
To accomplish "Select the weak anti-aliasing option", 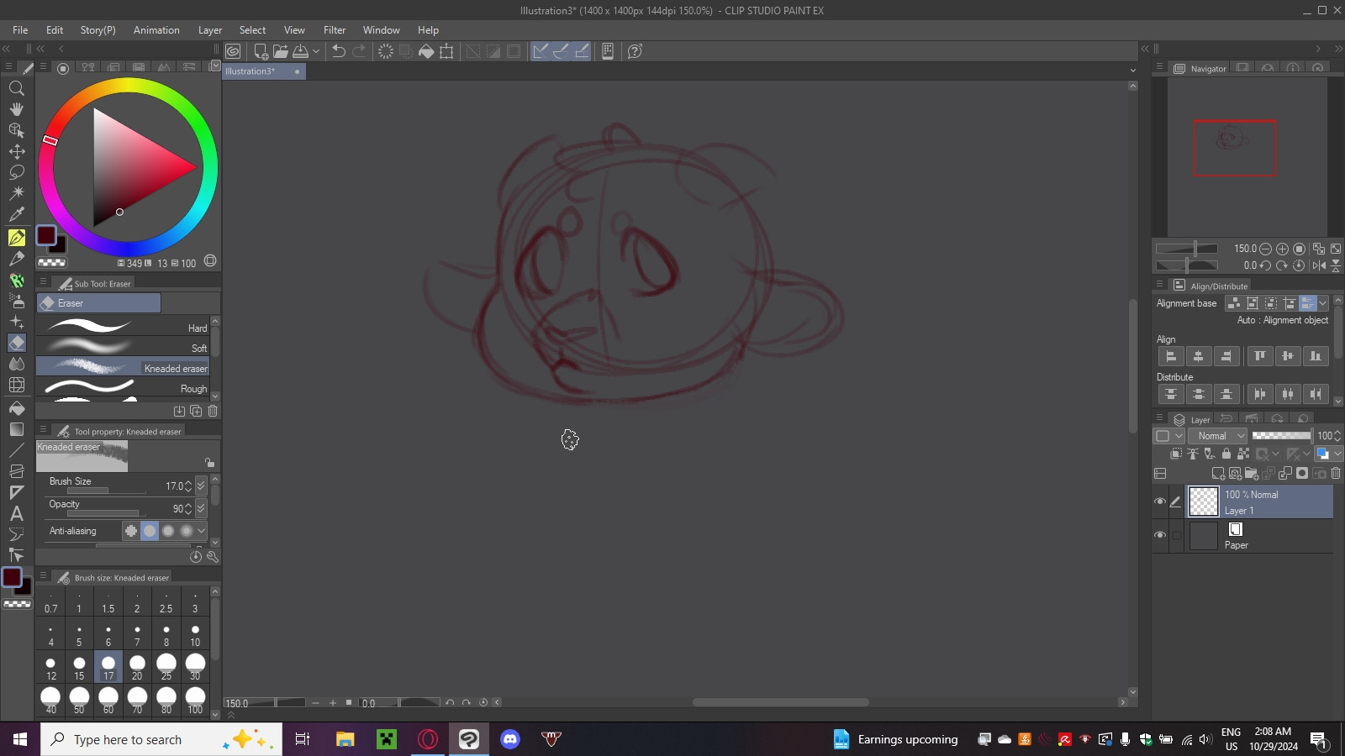I will coord(150,531).
